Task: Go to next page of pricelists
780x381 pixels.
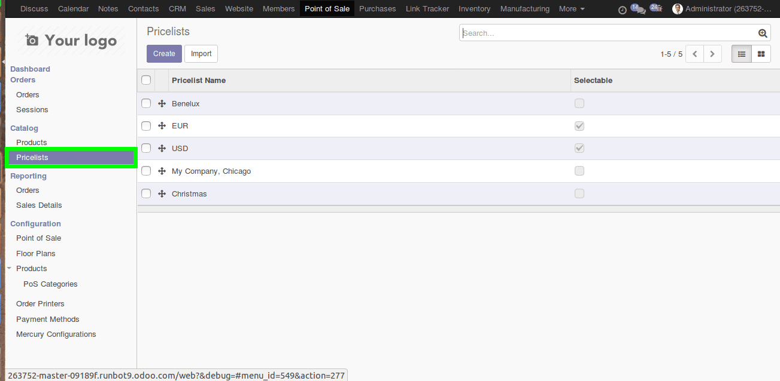Action: pyautogui.click(x=712, y=54)
